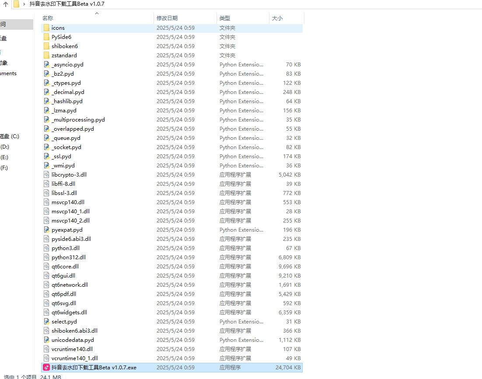This screenshot has width=482, height=379.
Task: Select the qt6network.dll file name
Action: click(70, 285)
